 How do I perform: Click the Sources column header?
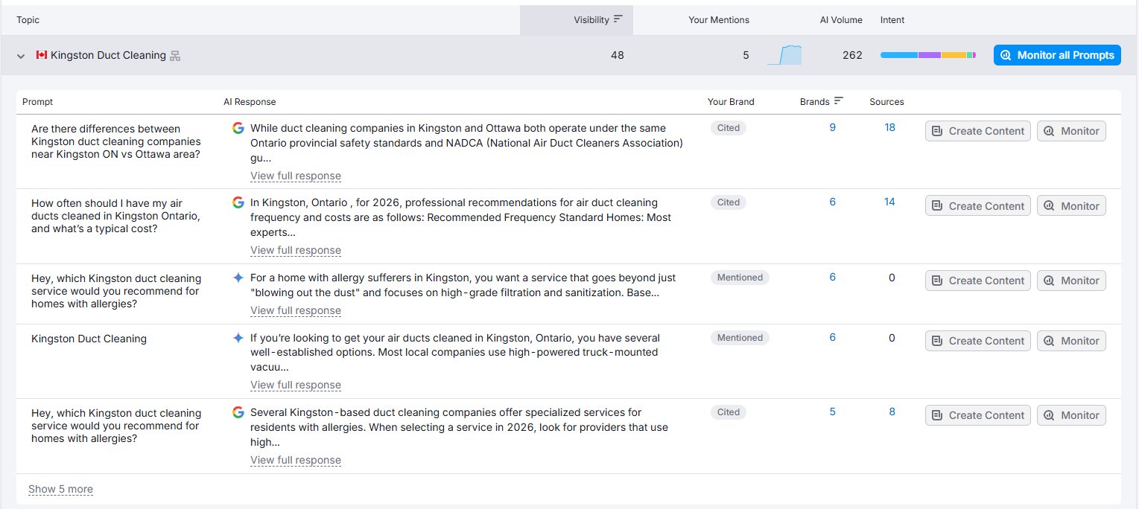point(886,102)
